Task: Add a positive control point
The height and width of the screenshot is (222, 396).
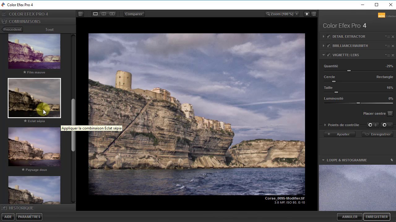Action: pos(372,125)
